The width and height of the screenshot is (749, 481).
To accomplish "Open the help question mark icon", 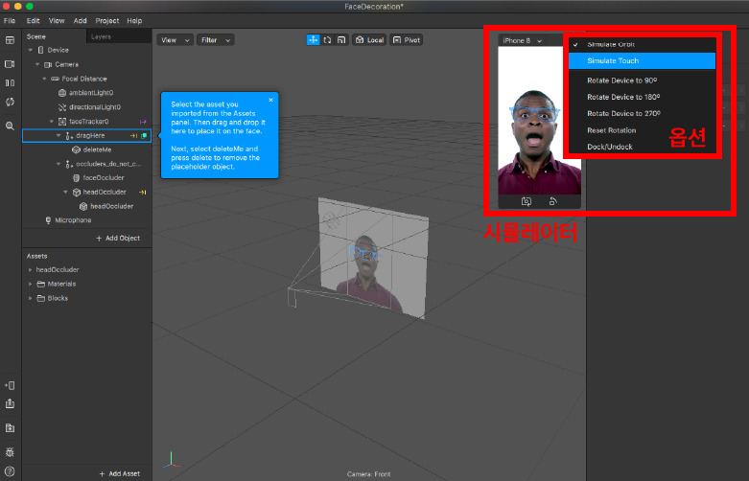I will click(x=10, y=471).
